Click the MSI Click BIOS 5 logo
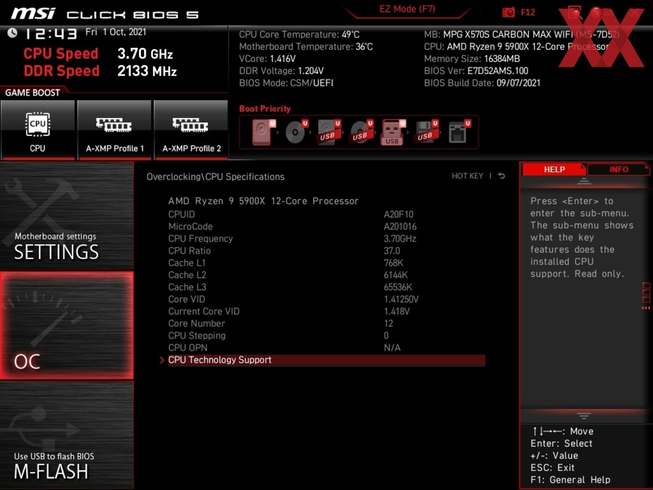 click(105, 14)
